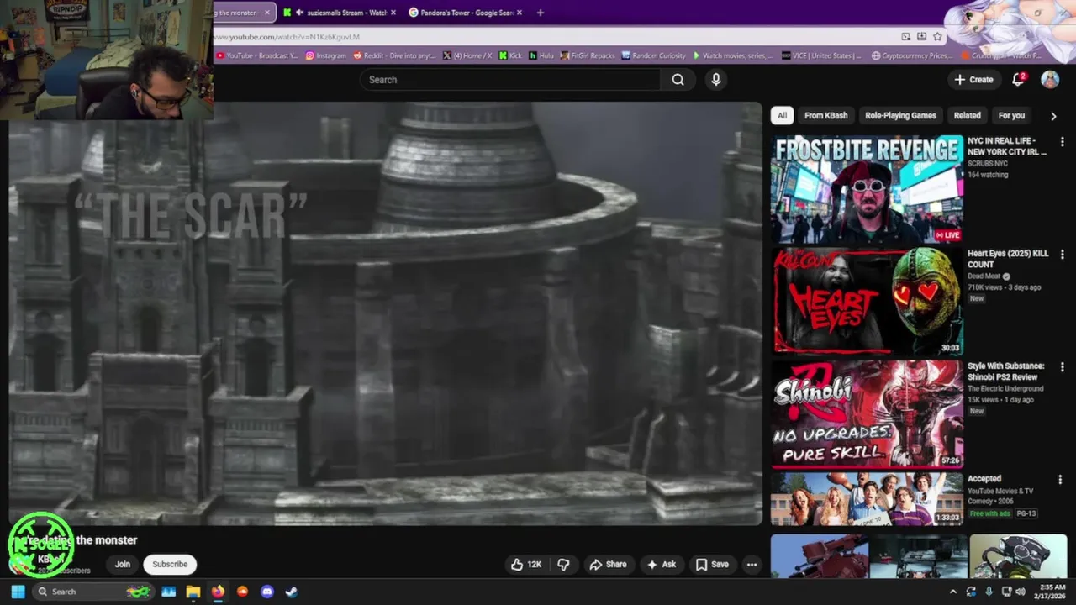Close the suziesmalls Stream tab

click(x=393, y=13)
